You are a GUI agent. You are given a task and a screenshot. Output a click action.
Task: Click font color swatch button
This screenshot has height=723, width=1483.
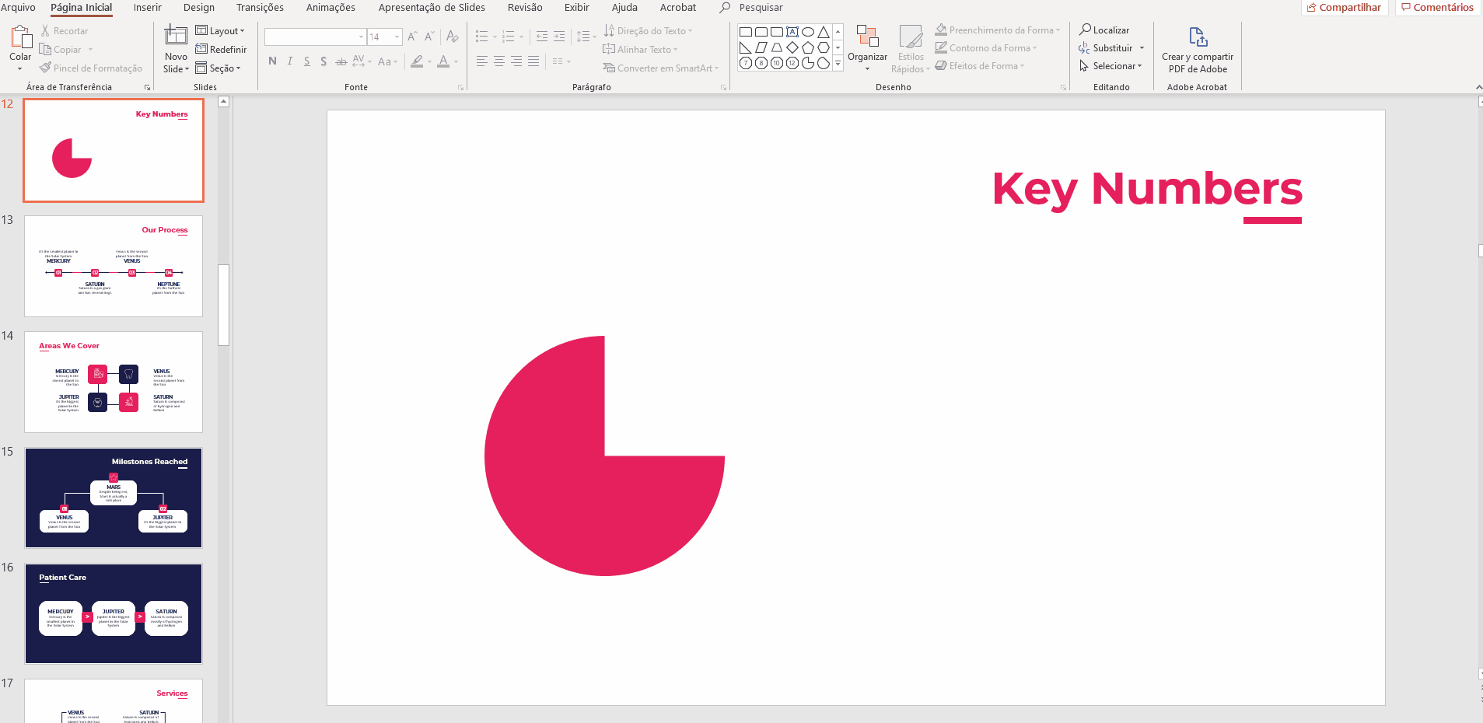pos(443,61)
